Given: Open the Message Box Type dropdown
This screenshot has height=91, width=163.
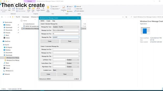Looking at the screenshot, I should coord(66,27).
